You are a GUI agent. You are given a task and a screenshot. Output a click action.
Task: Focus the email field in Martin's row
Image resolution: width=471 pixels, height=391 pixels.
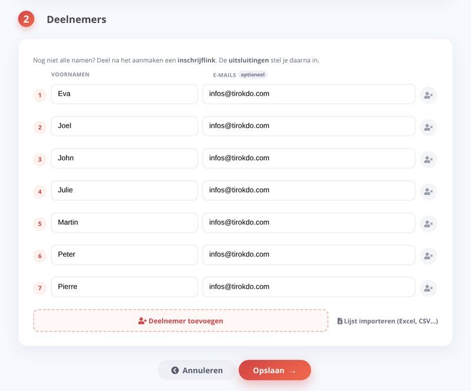point(309,223)
